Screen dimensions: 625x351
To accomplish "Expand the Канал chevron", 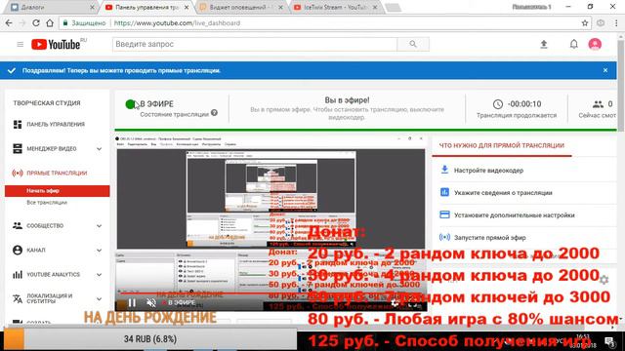I will 99,251.
